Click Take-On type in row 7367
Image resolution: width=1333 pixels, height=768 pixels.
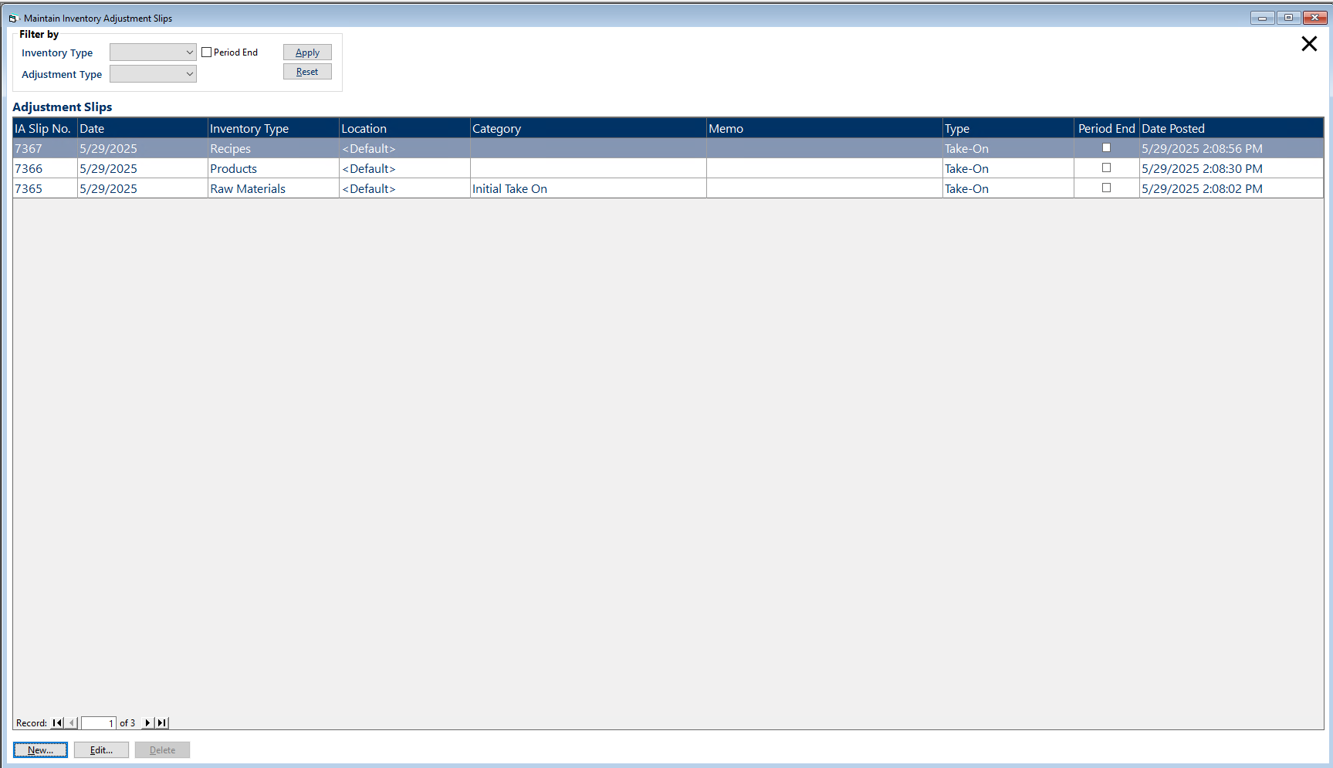(x=1008, y=148)
